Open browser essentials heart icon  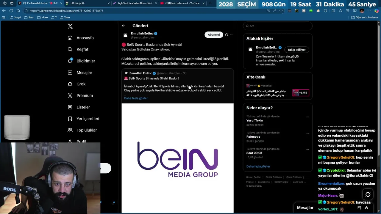pos(348,11)
